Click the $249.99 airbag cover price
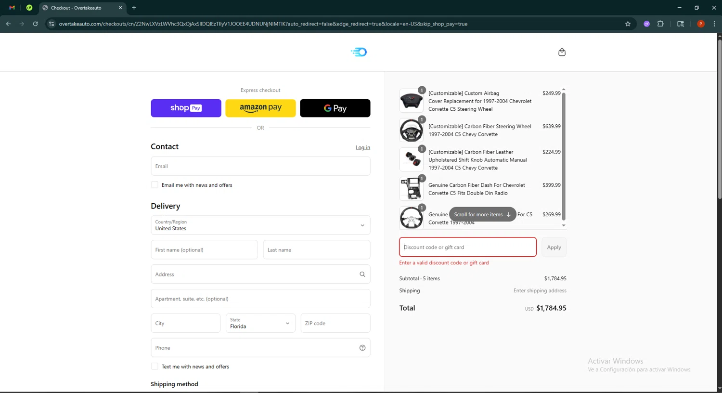722x393 pixels. click(x=551, y=93)
